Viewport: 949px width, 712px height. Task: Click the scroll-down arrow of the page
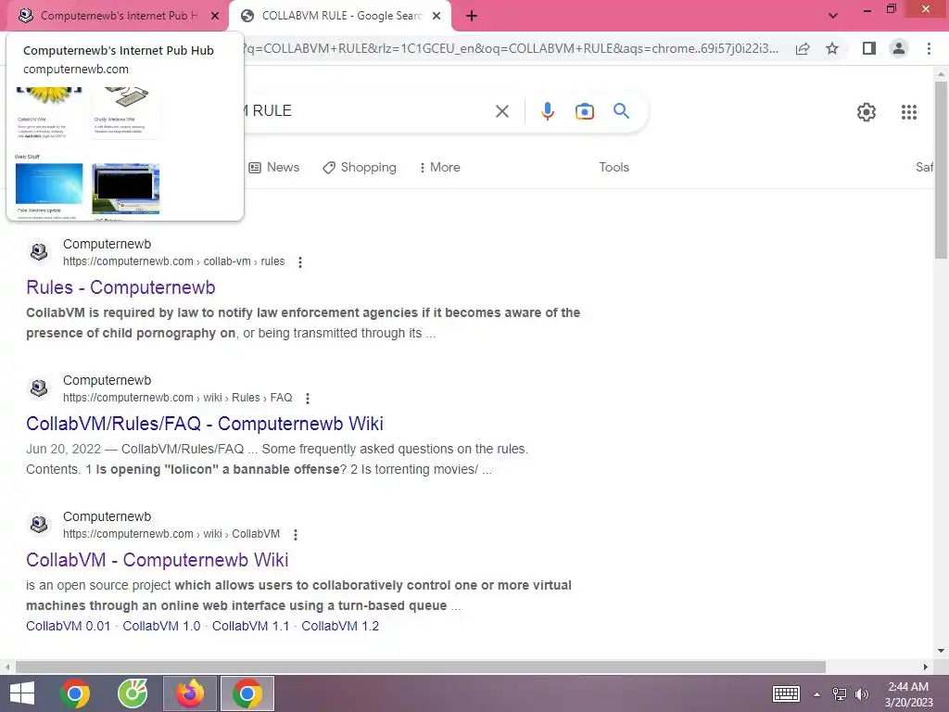click(x=941, y=651)
